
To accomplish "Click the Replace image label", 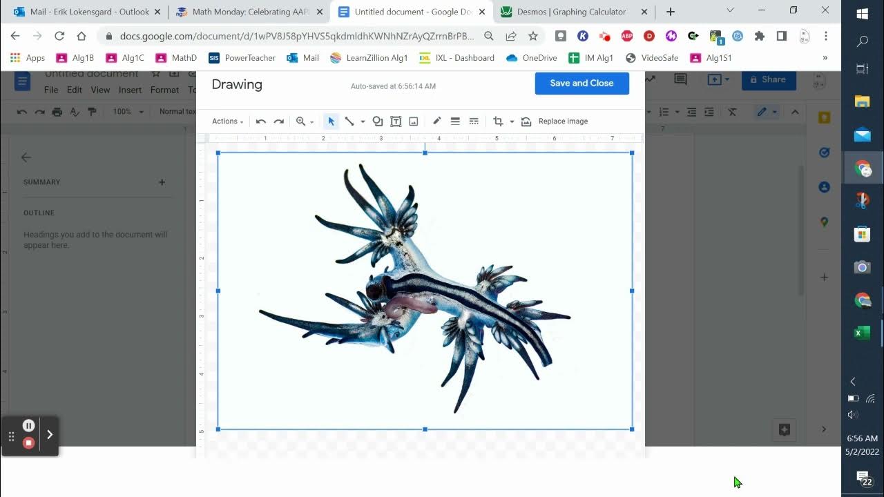I will [563, 121].
